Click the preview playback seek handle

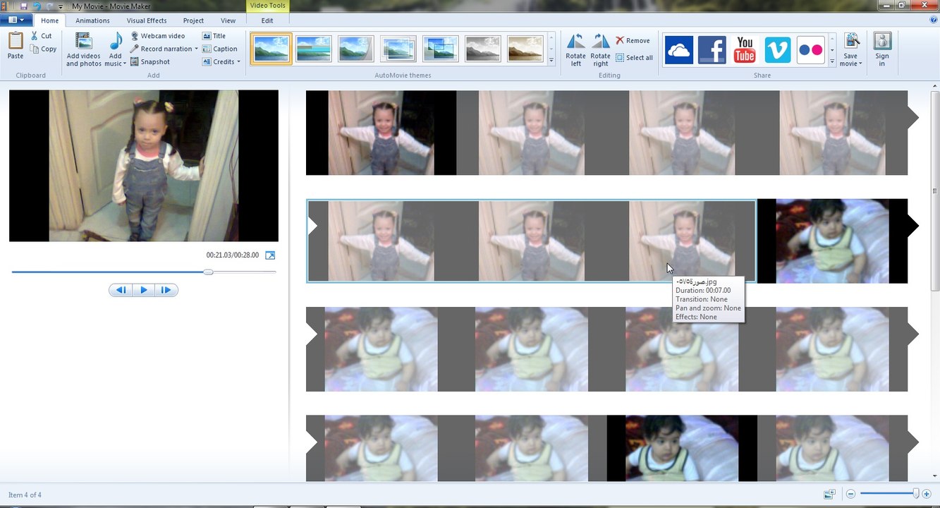pyautogui.click(x=208, y=272)
